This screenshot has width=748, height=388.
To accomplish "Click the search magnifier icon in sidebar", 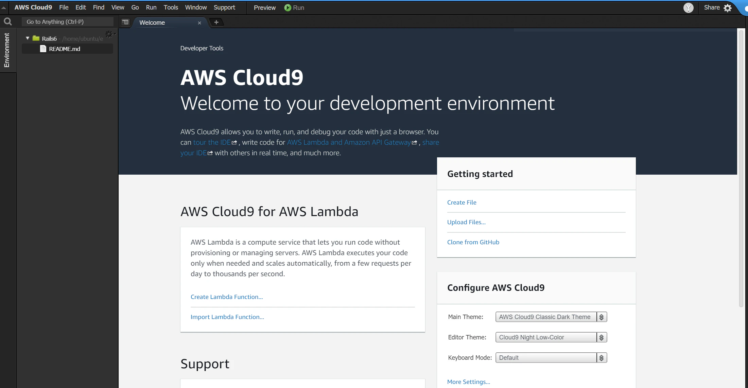I will pyautogui.click(x=7, y=22).
